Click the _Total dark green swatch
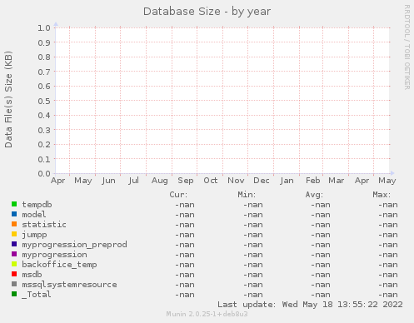This screenshot has width=414, height=323. (14, 294)
